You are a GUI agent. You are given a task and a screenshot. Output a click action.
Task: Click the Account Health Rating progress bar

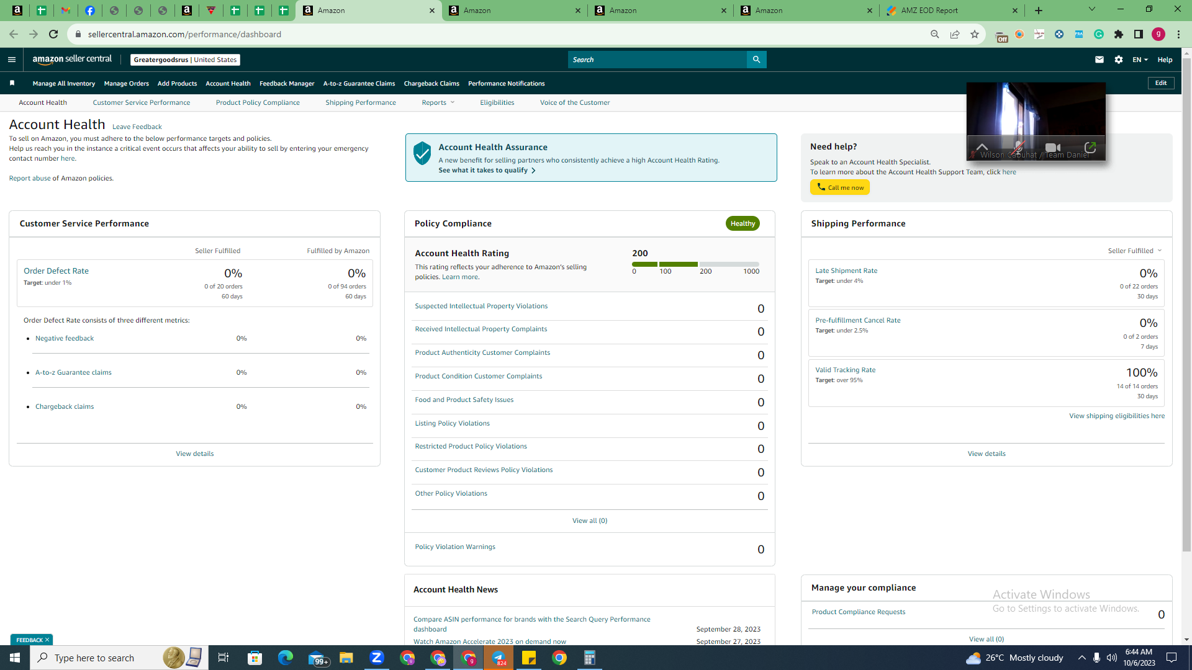695,264
